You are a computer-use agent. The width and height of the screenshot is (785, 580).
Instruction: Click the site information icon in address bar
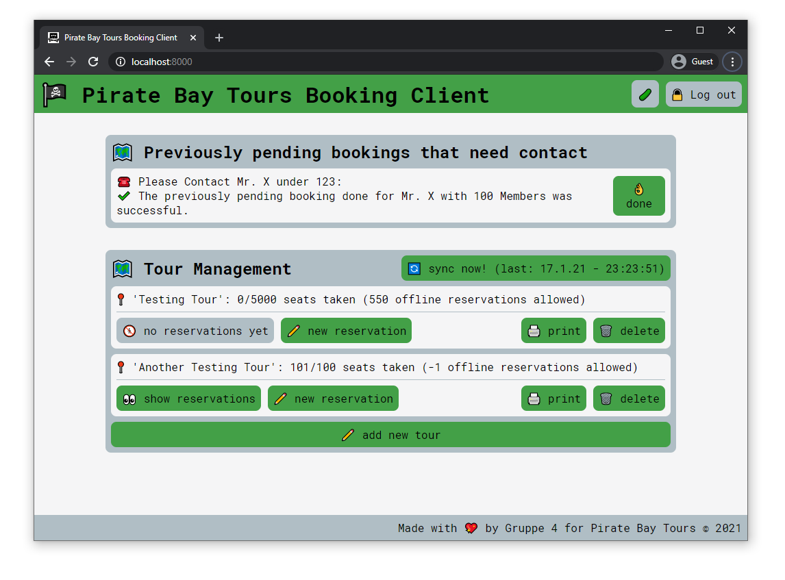[120, 62]
